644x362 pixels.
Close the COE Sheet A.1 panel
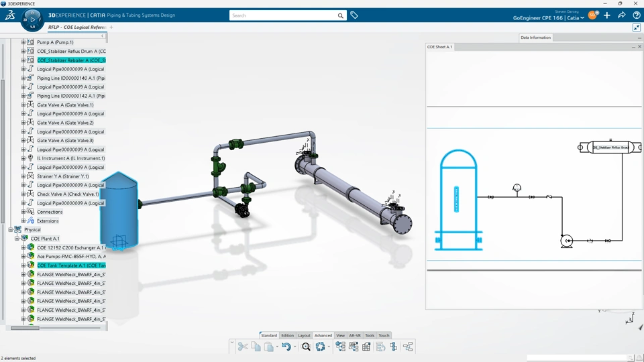(x=639, y=47)
